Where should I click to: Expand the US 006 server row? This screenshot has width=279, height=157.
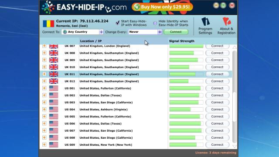point(44,123)
